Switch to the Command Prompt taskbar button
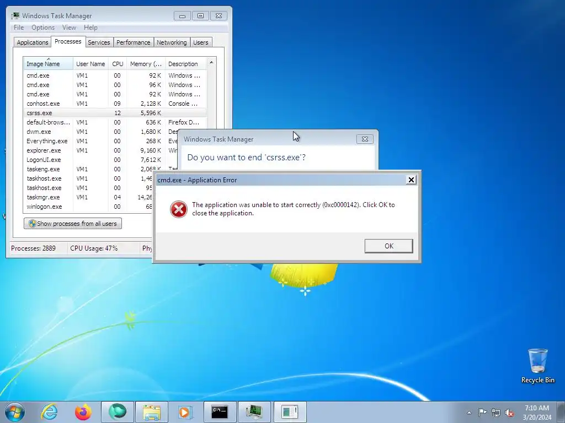The image size is (565, 423). pyautogui.click(x=220, y=412)
